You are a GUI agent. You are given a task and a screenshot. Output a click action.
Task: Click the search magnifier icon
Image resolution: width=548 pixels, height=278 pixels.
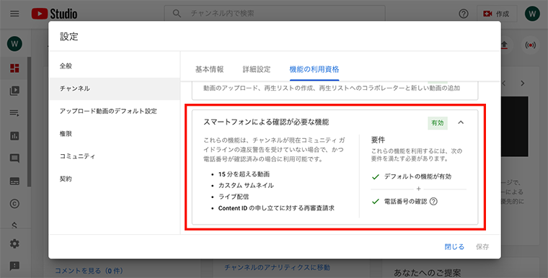click(x=177, y=14)
